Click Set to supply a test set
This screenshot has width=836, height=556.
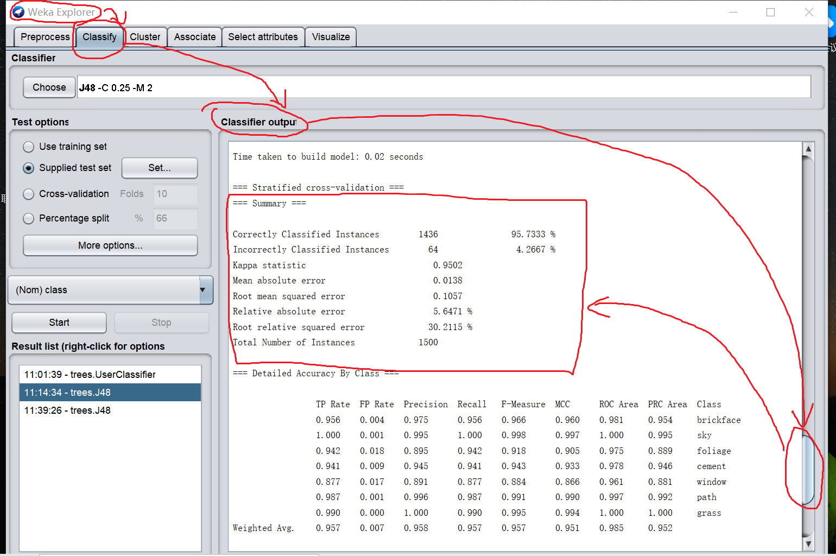tap(159, 168)
